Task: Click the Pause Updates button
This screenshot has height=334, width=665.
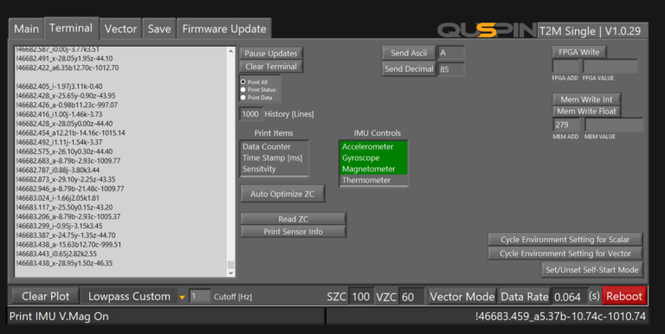Action: coord(270,54)
